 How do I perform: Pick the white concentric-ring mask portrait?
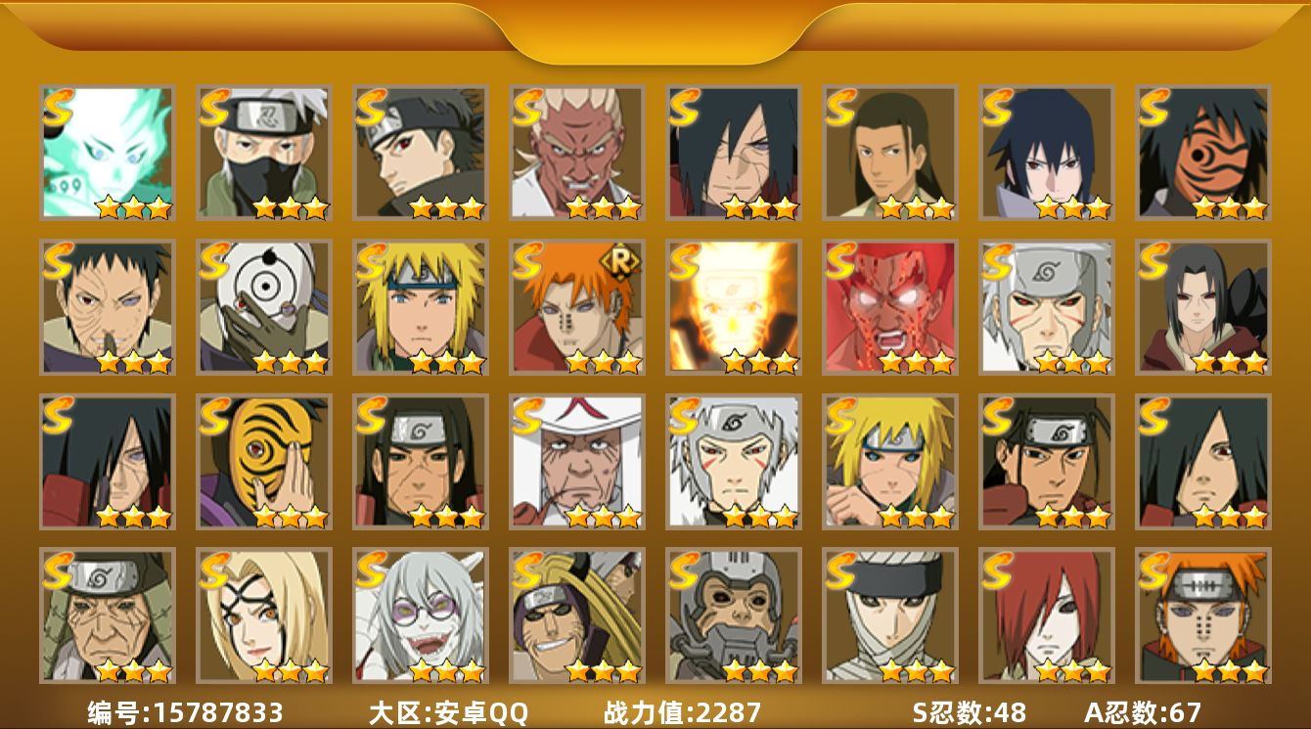click(x=263, y=306)
